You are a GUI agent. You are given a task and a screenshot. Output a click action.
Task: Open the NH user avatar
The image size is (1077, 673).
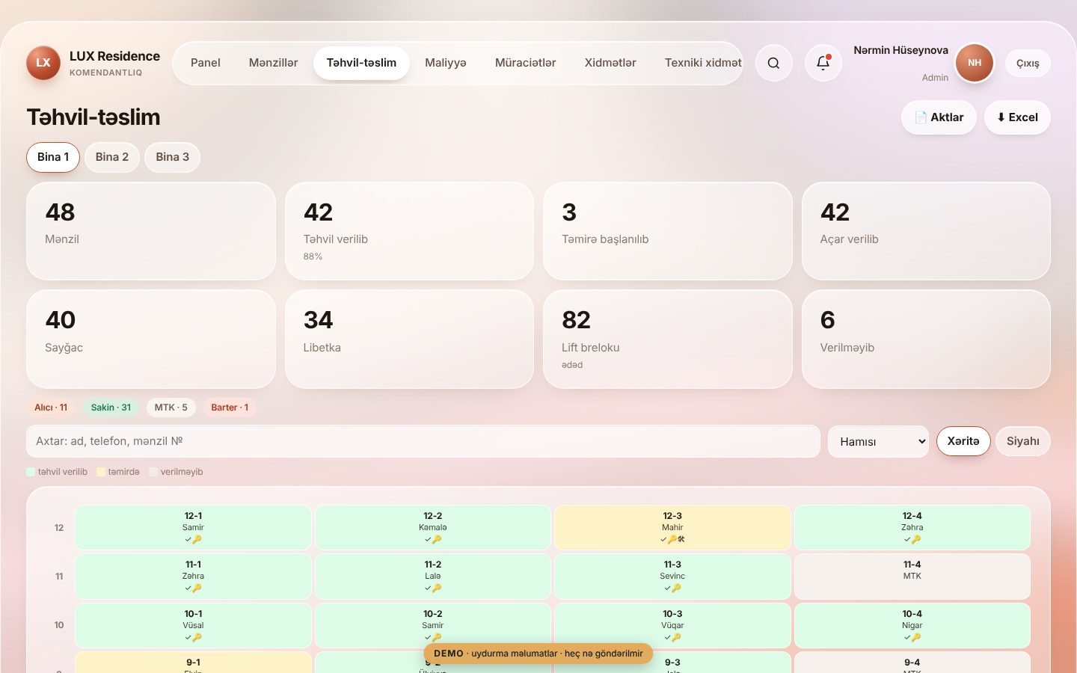975,63
